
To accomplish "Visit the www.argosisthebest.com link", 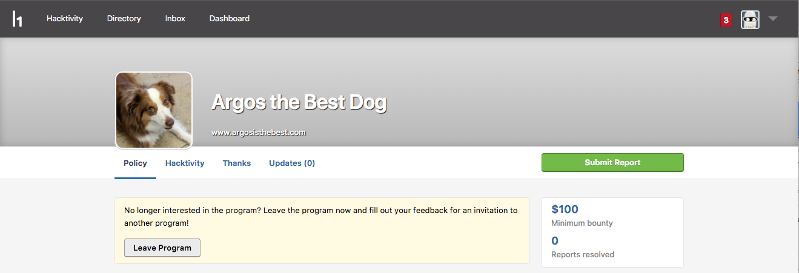I will tap(259, 132).
